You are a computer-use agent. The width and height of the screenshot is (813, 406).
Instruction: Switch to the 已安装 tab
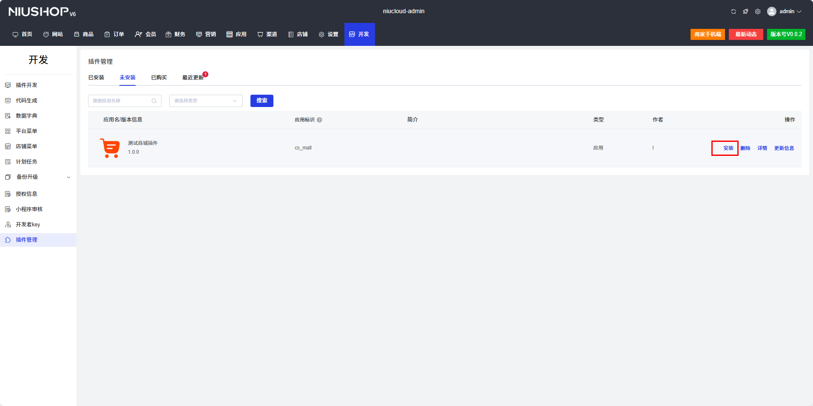pos(96,77)
